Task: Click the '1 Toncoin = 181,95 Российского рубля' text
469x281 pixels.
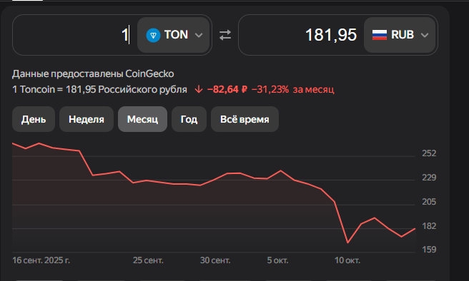Action: [x=99, y=89]
